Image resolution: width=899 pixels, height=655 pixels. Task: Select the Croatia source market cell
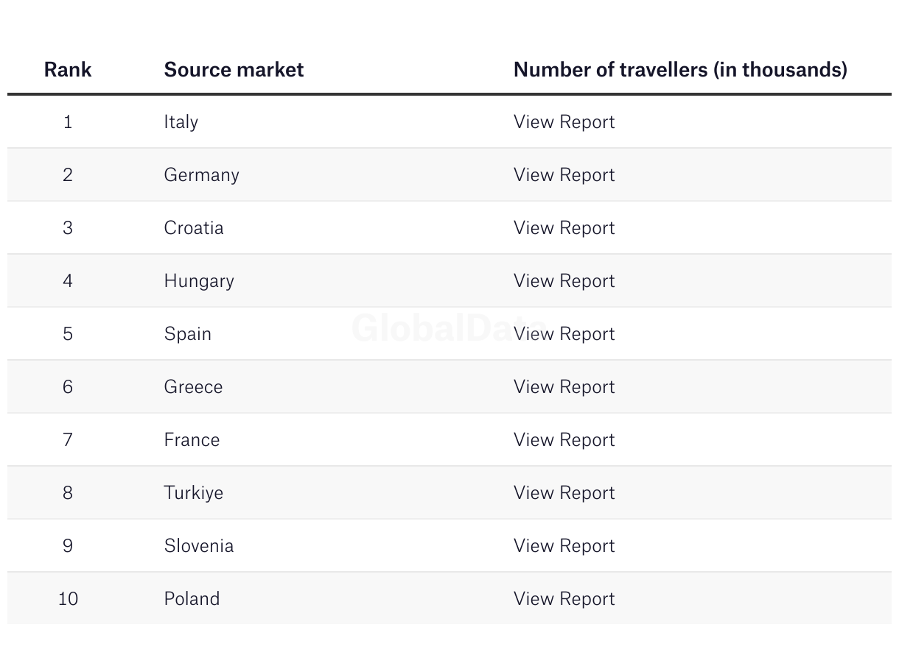click(193, 228)
